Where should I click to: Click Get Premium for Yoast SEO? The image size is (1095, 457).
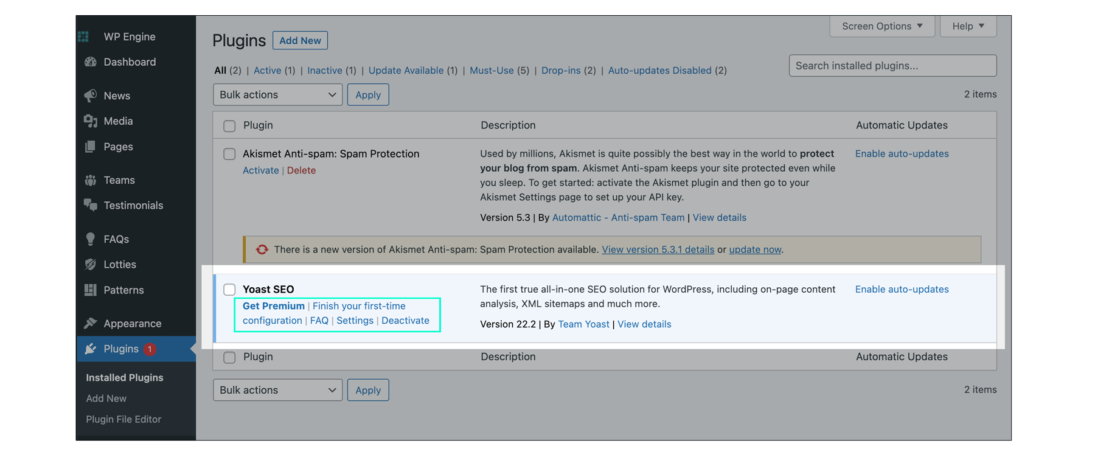[x=274, y=306]
